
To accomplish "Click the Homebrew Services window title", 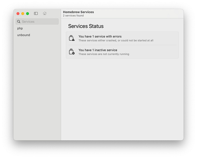I will coord(79,12).
